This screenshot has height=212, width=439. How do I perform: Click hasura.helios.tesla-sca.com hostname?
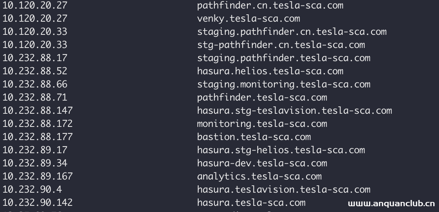(270, 71)
